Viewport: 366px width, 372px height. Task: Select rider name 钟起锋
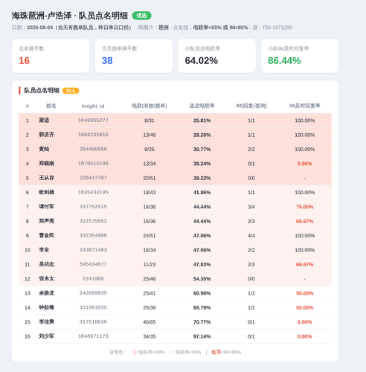(x=47, y=307)
